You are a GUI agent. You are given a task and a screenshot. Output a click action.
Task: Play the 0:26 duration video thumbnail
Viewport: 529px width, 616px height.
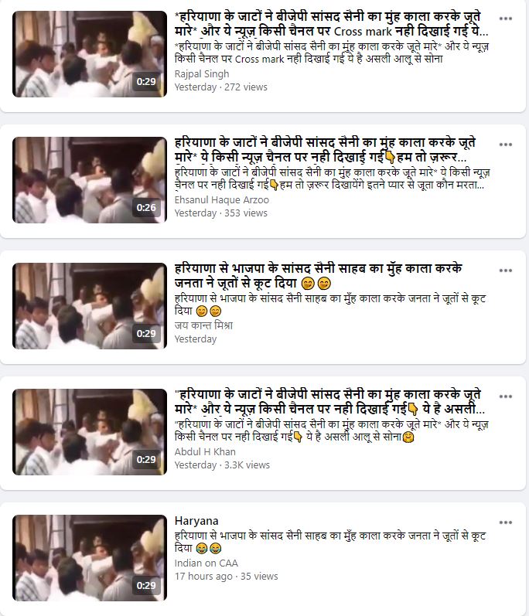click(90, 180)
